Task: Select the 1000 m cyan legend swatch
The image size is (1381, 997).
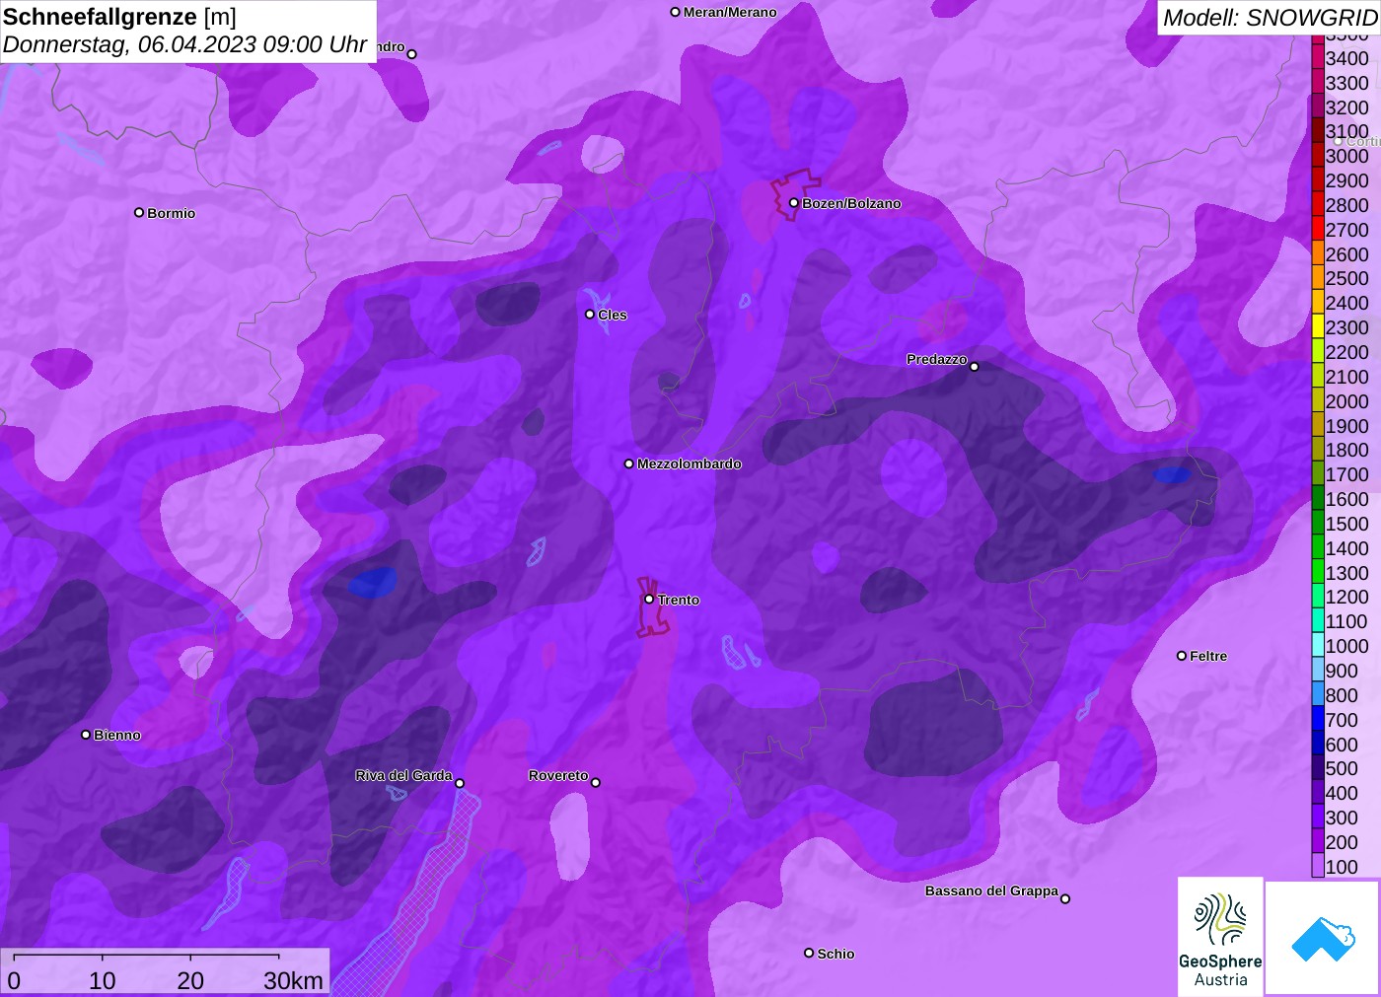Action: click(x=1318, y=645)
